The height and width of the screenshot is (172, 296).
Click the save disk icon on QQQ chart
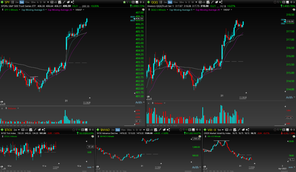[x=288, y=2]
